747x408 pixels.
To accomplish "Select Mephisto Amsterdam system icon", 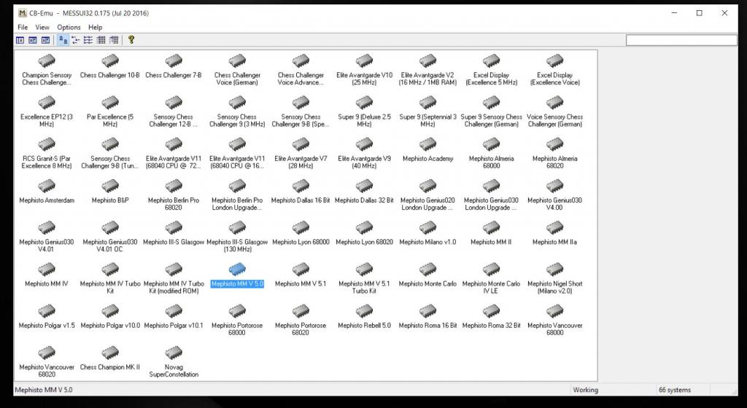I will [47, 187].
